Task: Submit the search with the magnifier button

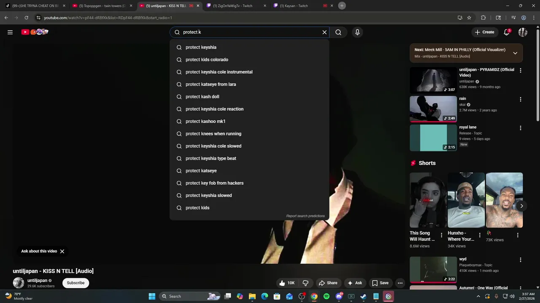Action: coord(338,32)
